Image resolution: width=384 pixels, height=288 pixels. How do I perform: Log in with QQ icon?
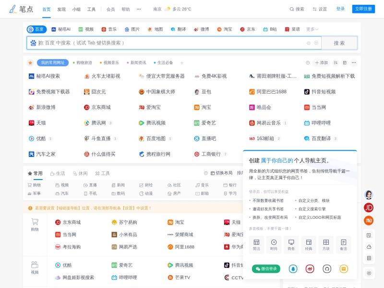click(x=293, y=269)
